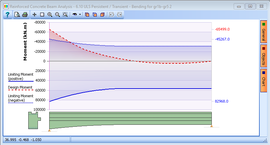This screenshot has height=145, width=270.
Task: Open the dropdown arrow beside the eye icon
Action: coord(80,15)
